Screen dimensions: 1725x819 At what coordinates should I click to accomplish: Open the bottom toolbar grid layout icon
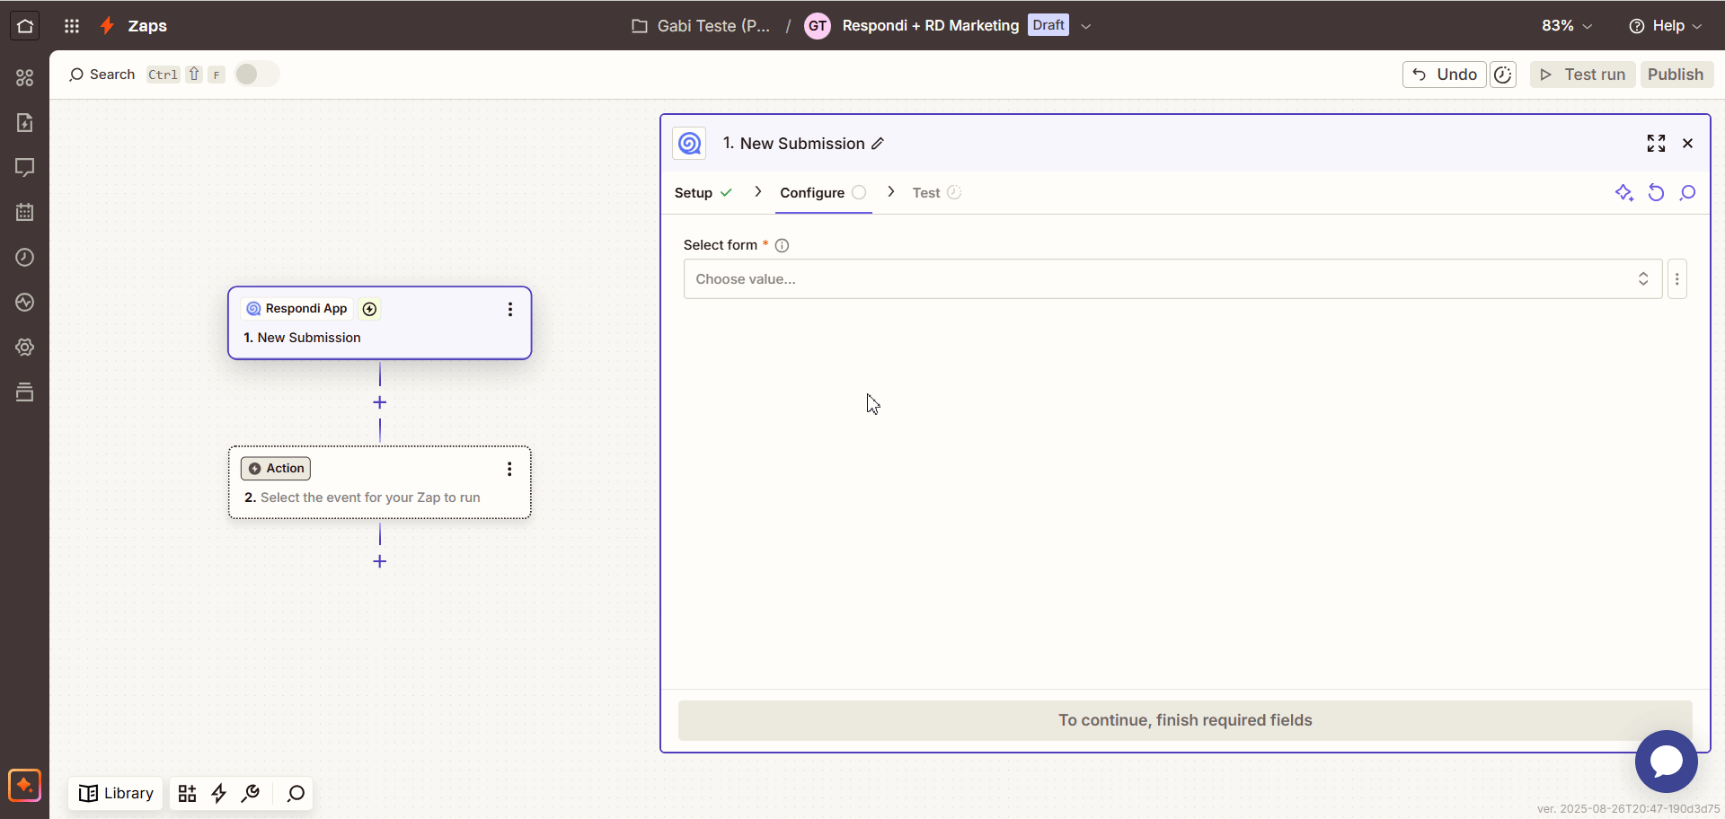(187, 794)
